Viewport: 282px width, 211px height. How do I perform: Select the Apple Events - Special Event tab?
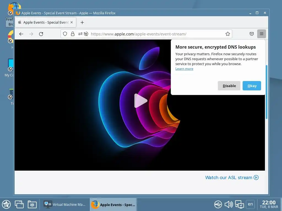(45, 22)
